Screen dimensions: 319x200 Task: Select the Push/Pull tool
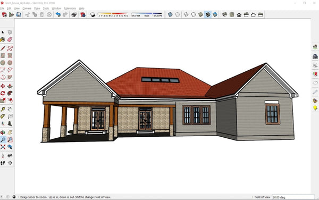point(10,86)
